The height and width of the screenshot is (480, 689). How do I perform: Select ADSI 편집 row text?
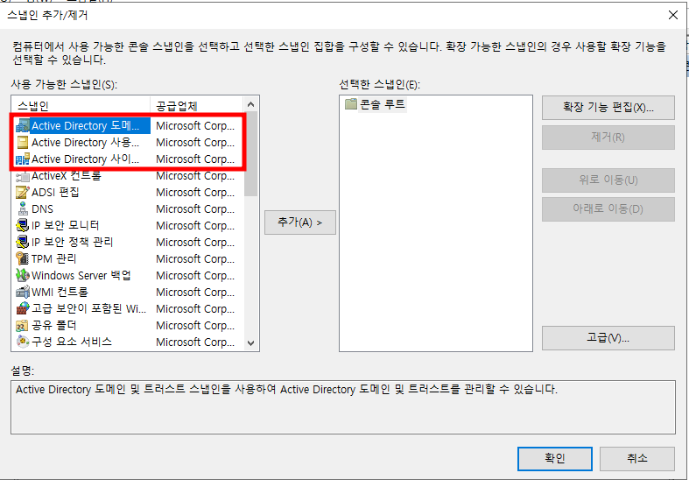(x=55, y=193)
